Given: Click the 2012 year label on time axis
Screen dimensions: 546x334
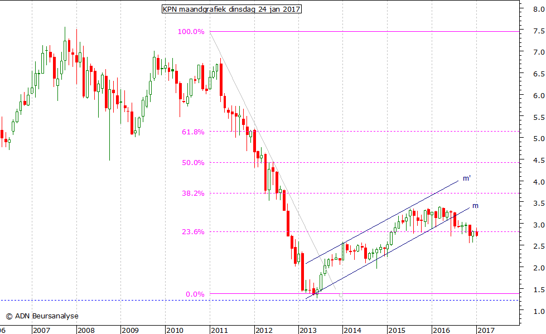Looking at the screenshot, I should click(x=264, y=330).
